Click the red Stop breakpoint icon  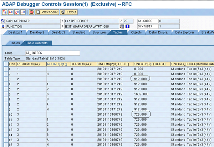click(31, 12)
